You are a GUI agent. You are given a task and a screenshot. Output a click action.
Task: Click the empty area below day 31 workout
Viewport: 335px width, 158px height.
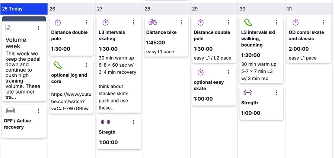point(309,104)
